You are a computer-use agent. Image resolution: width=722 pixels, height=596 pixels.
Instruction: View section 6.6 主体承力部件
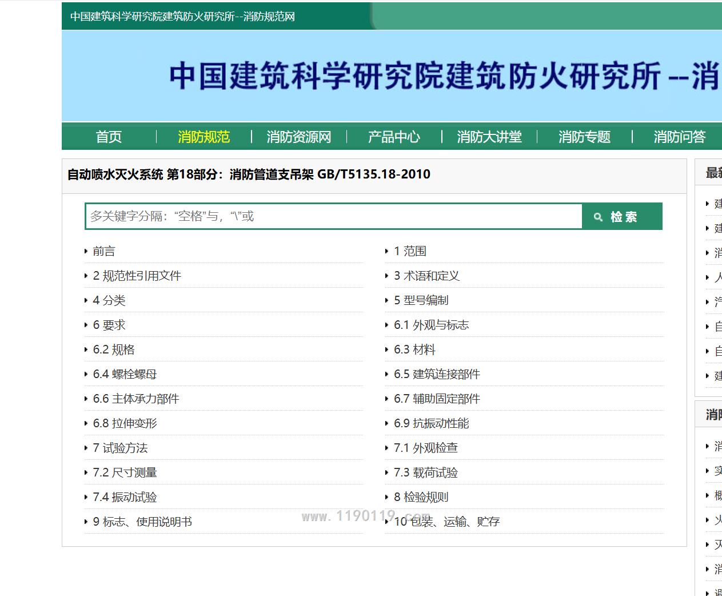pos(136,399)
